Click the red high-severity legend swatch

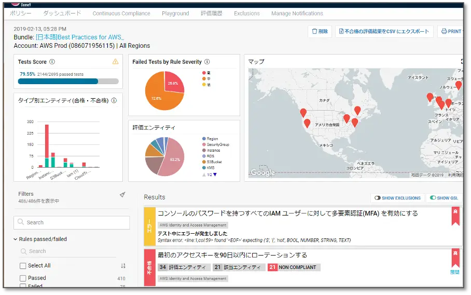204,73
